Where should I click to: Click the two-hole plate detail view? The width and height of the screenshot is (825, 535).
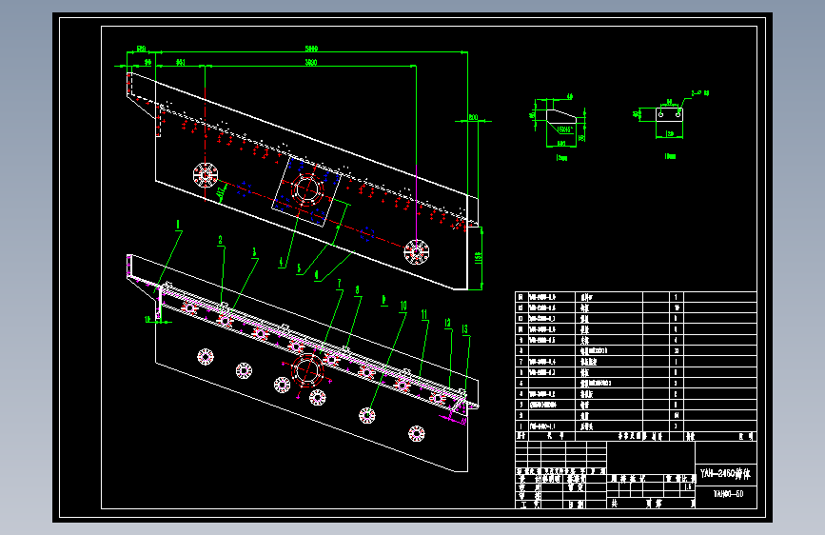[x=669, y=114]
